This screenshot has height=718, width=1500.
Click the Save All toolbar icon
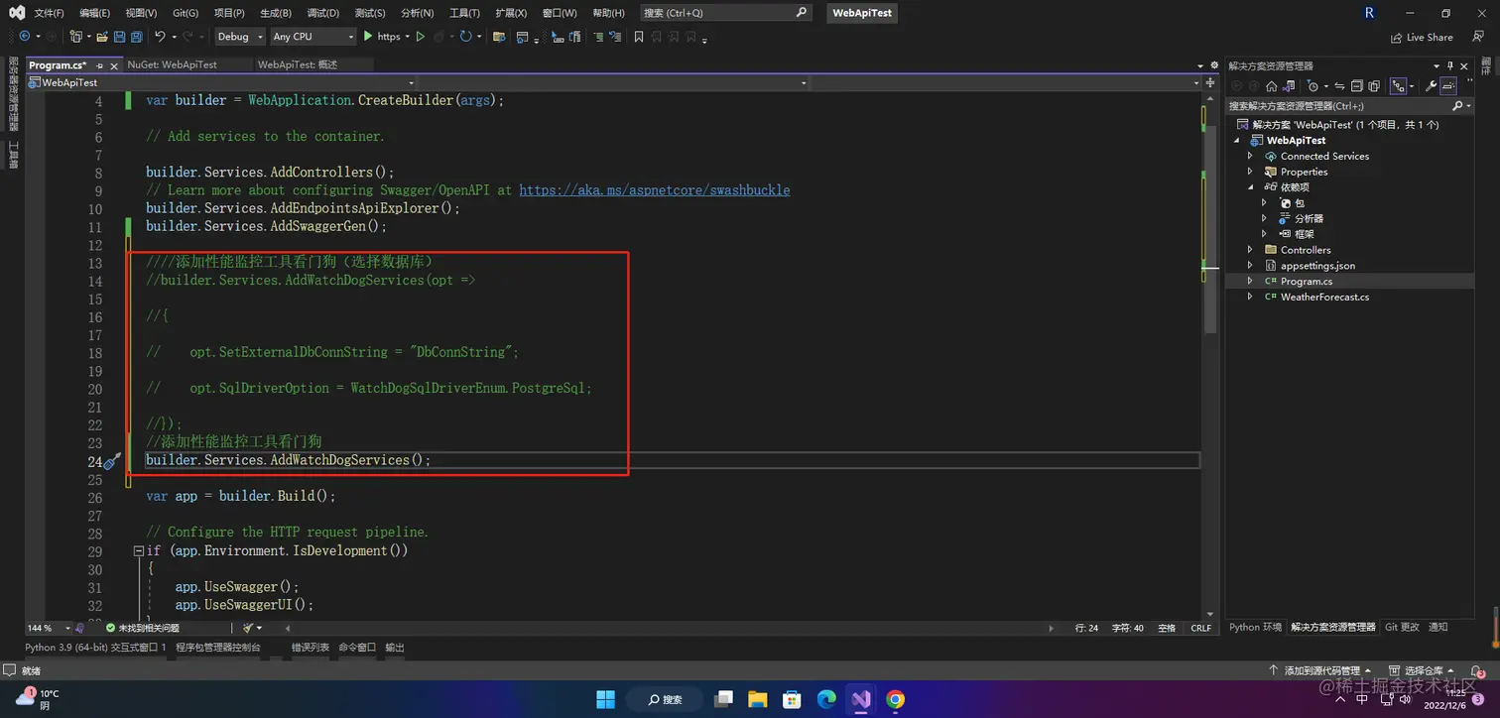pos(136,37)
